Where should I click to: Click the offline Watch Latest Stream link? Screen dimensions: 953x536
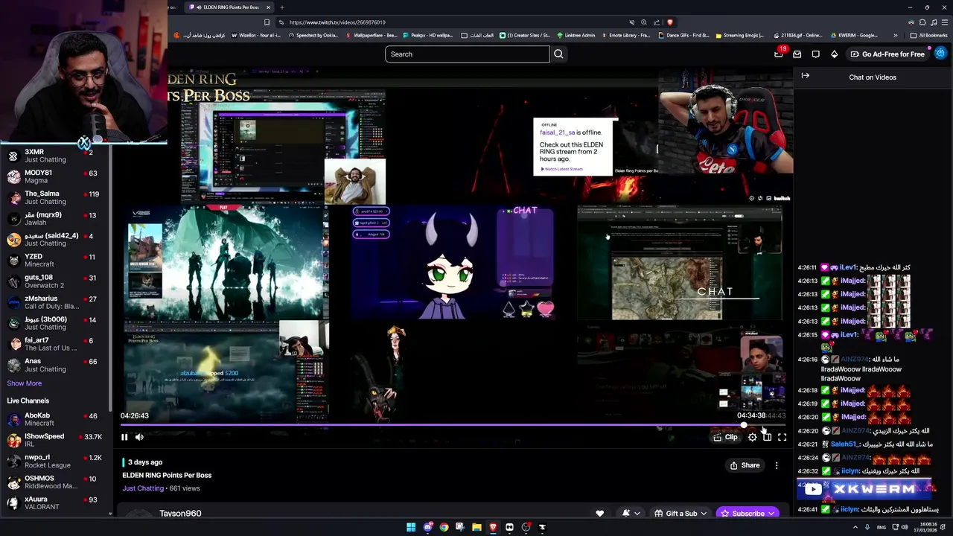tap(562, 169)
